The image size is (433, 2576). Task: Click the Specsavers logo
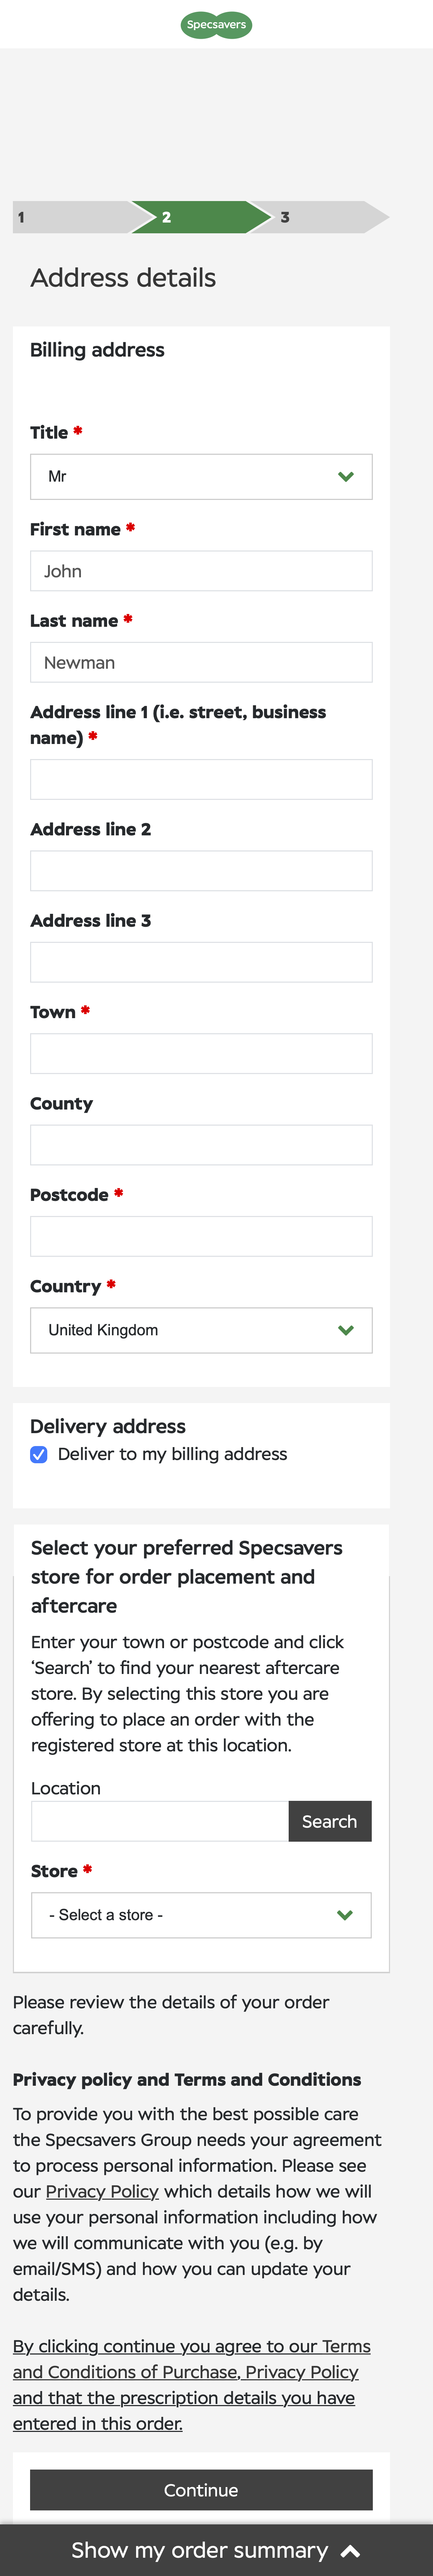216,25
